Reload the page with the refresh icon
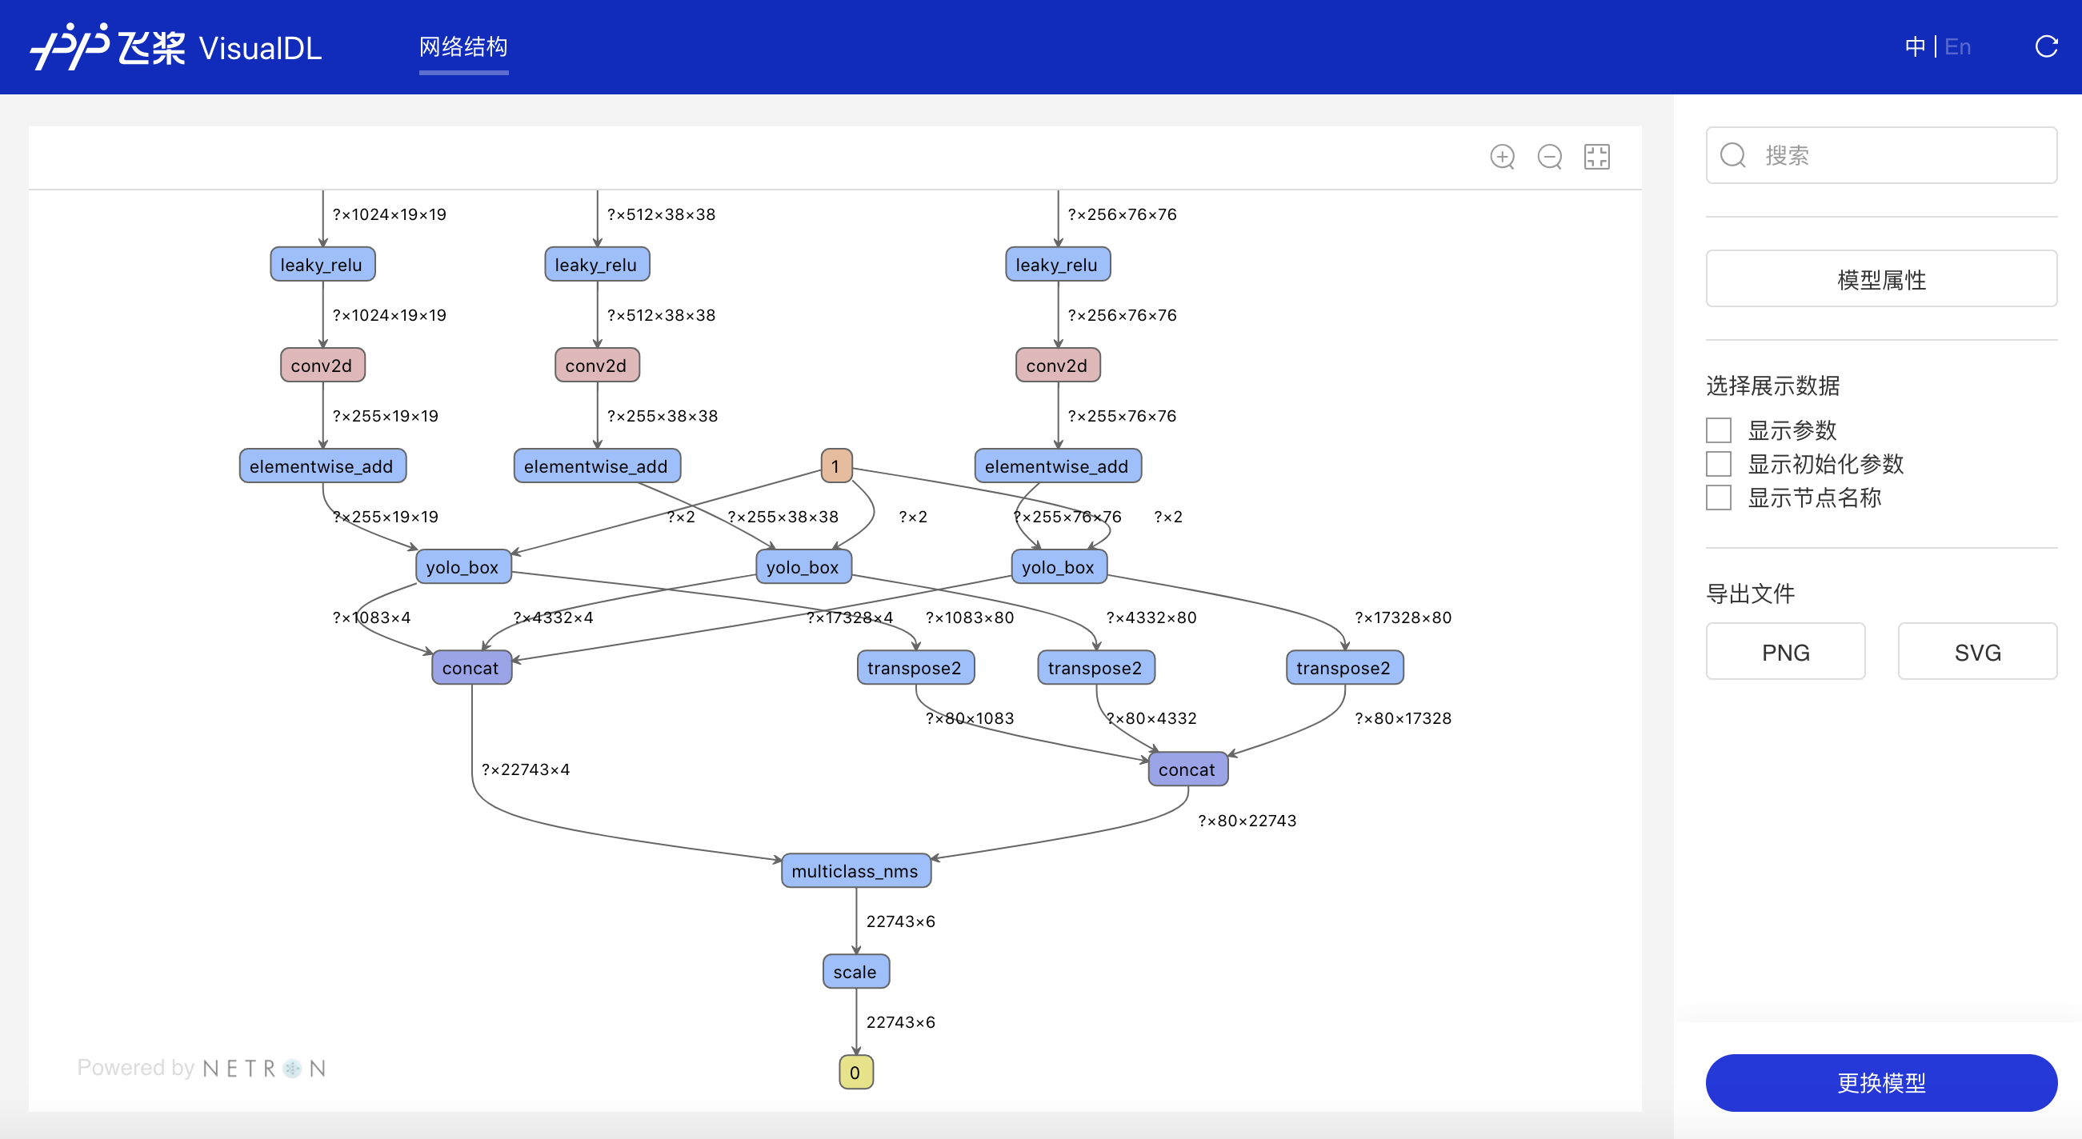Image resolution: width=2082 pixels, height=1139 pixels. [x=2046, y=47]
